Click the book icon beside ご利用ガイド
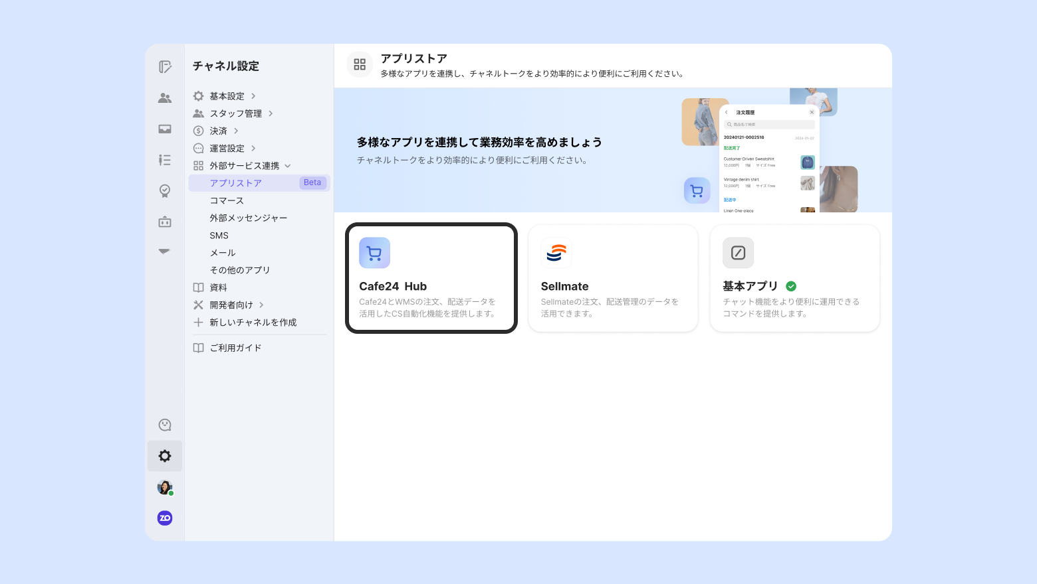 198,348
